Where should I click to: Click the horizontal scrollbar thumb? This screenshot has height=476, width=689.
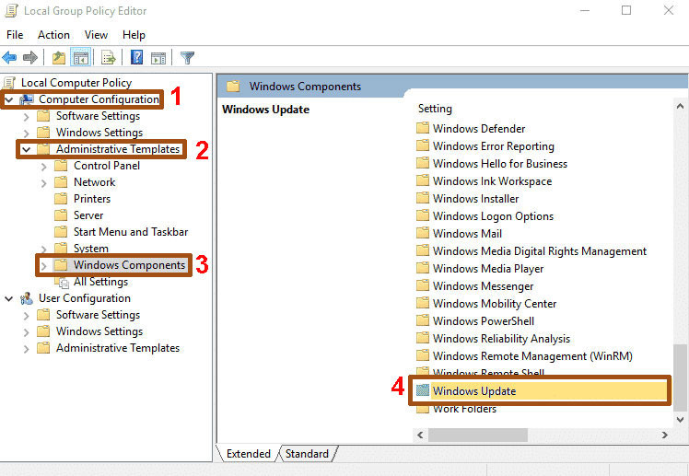tap(478, 435)
